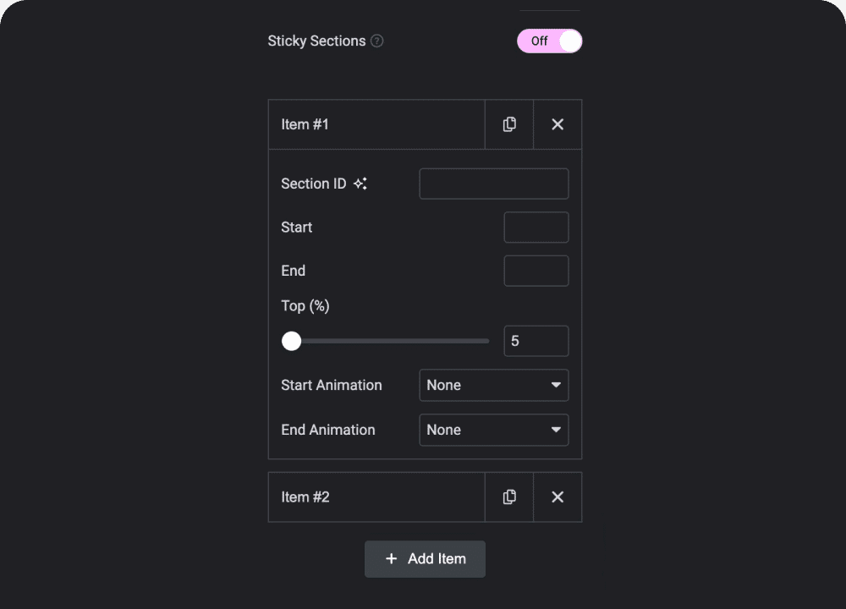Open the End Animation dropdown

click(x=494, y=430)
